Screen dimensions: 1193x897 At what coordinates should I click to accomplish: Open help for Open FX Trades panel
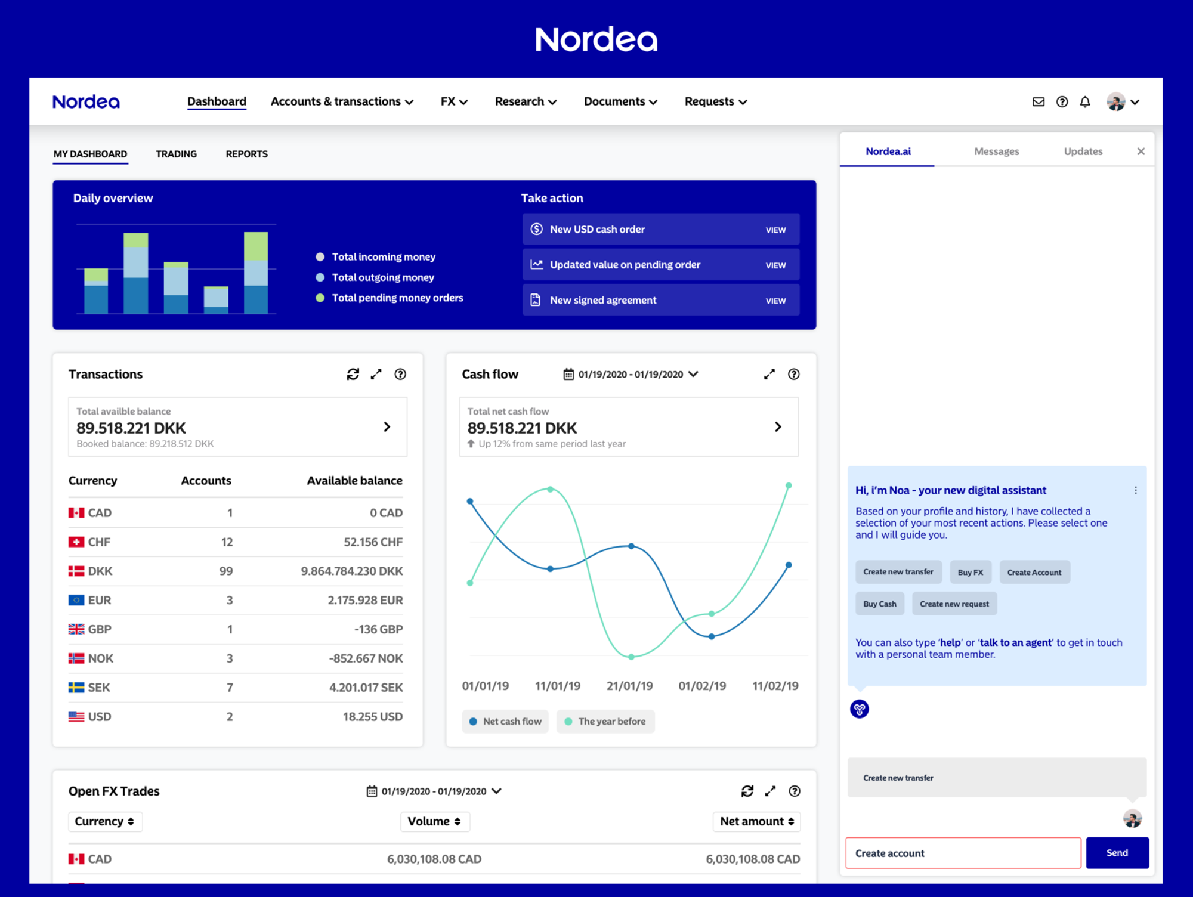point(795,791)
